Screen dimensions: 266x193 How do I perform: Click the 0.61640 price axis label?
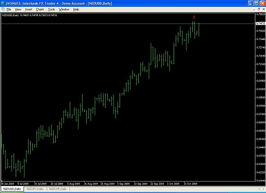click(261, 181)
